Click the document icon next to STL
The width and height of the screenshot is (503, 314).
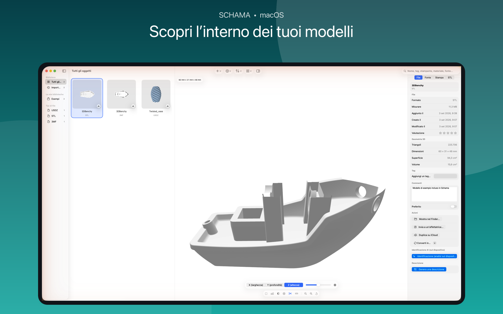(x=48, y=116)
